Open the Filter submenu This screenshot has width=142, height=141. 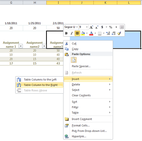[x=88, y=107]
